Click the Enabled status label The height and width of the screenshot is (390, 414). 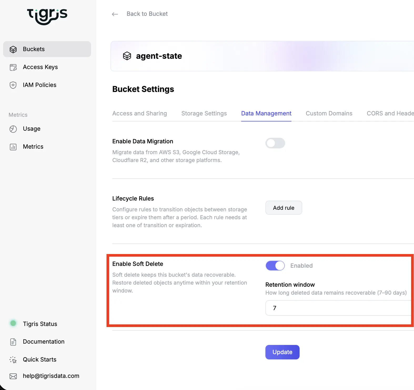[x=301, y=266]
